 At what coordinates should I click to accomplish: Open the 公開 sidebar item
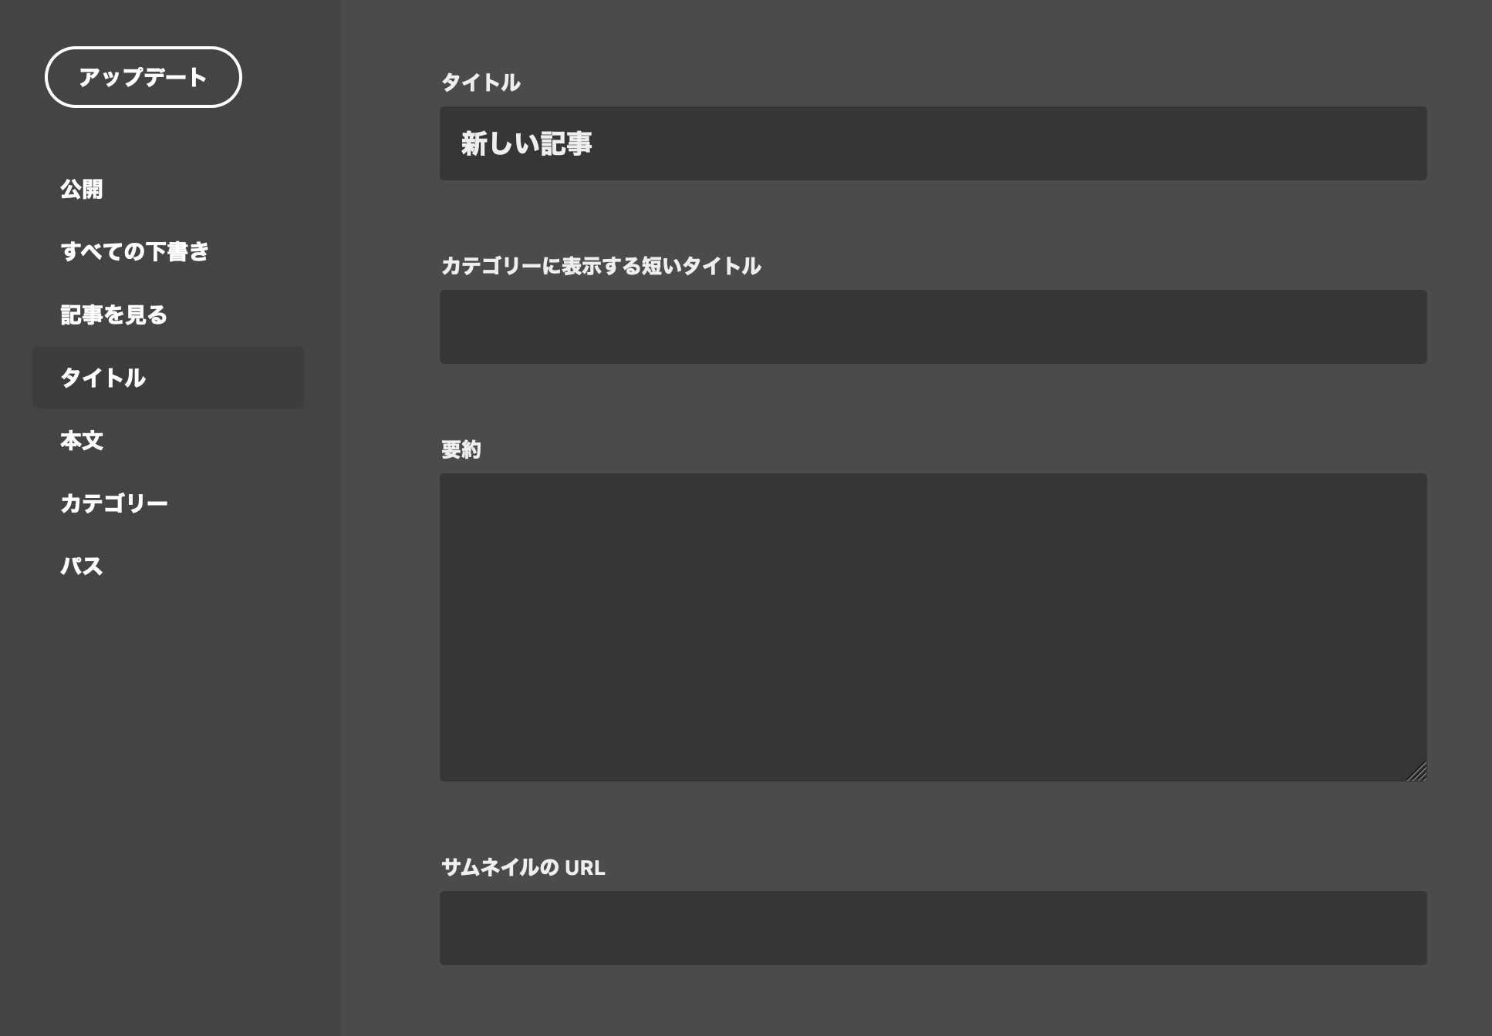(82, 189)
